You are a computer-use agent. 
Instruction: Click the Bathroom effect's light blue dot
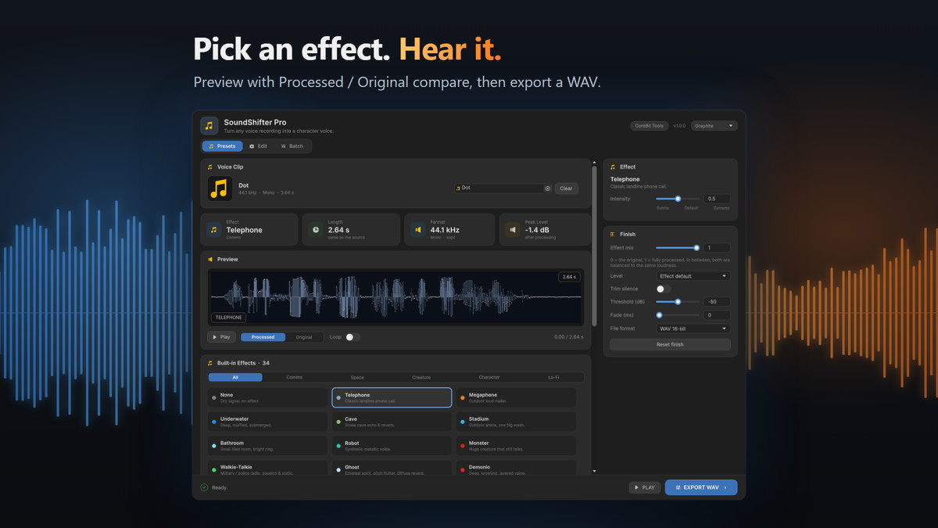[x=214, y=446]
